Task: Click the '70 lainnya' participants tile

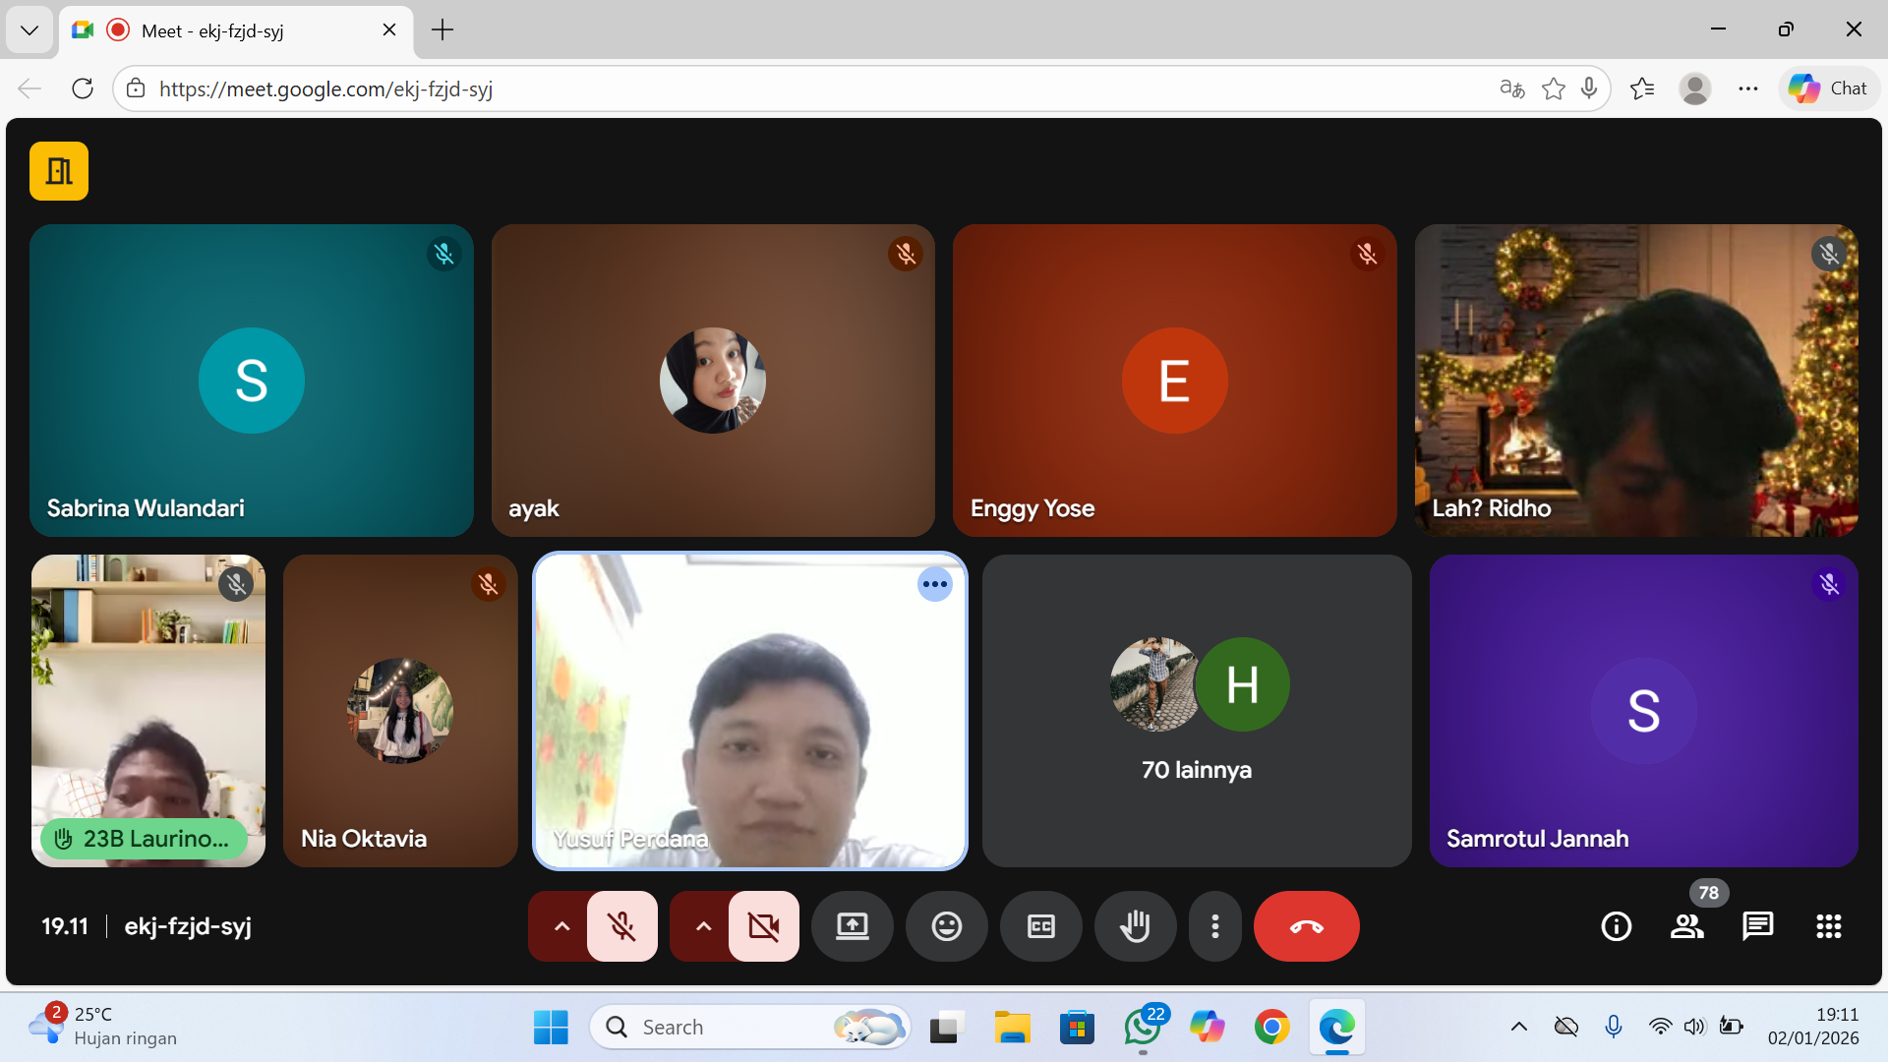Action: (1197, 710)
